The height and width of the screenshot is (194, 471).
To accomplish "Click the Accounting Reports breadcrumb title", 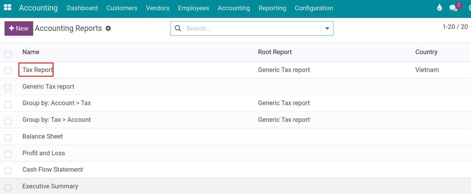I will 68,28.
